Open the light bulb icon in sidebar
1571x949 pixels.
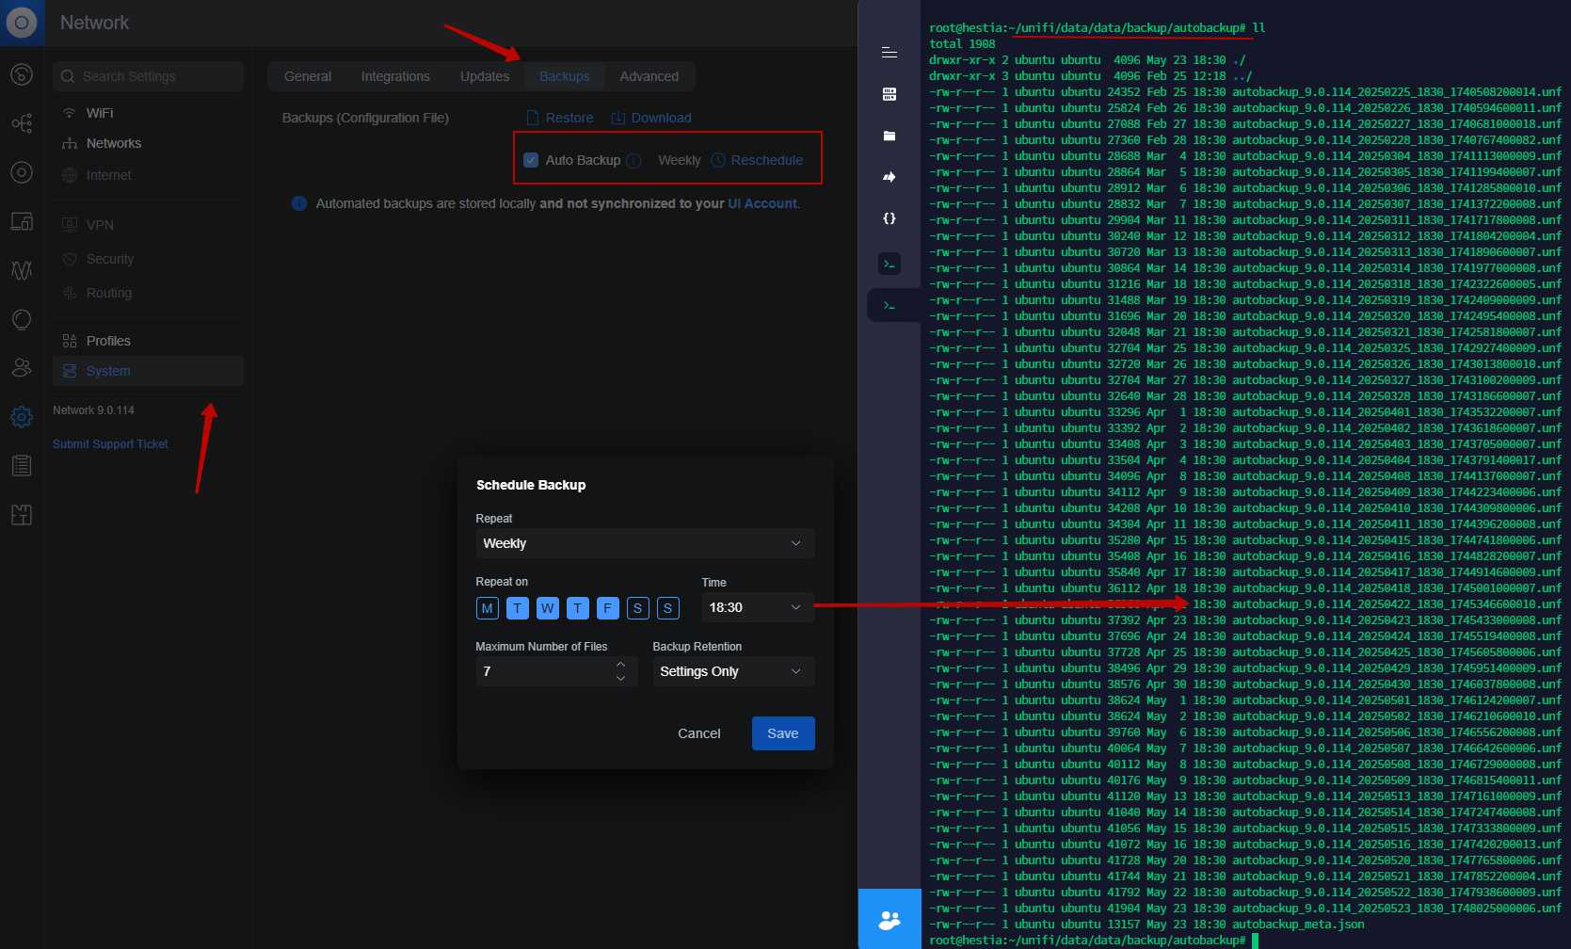point(22,319)
